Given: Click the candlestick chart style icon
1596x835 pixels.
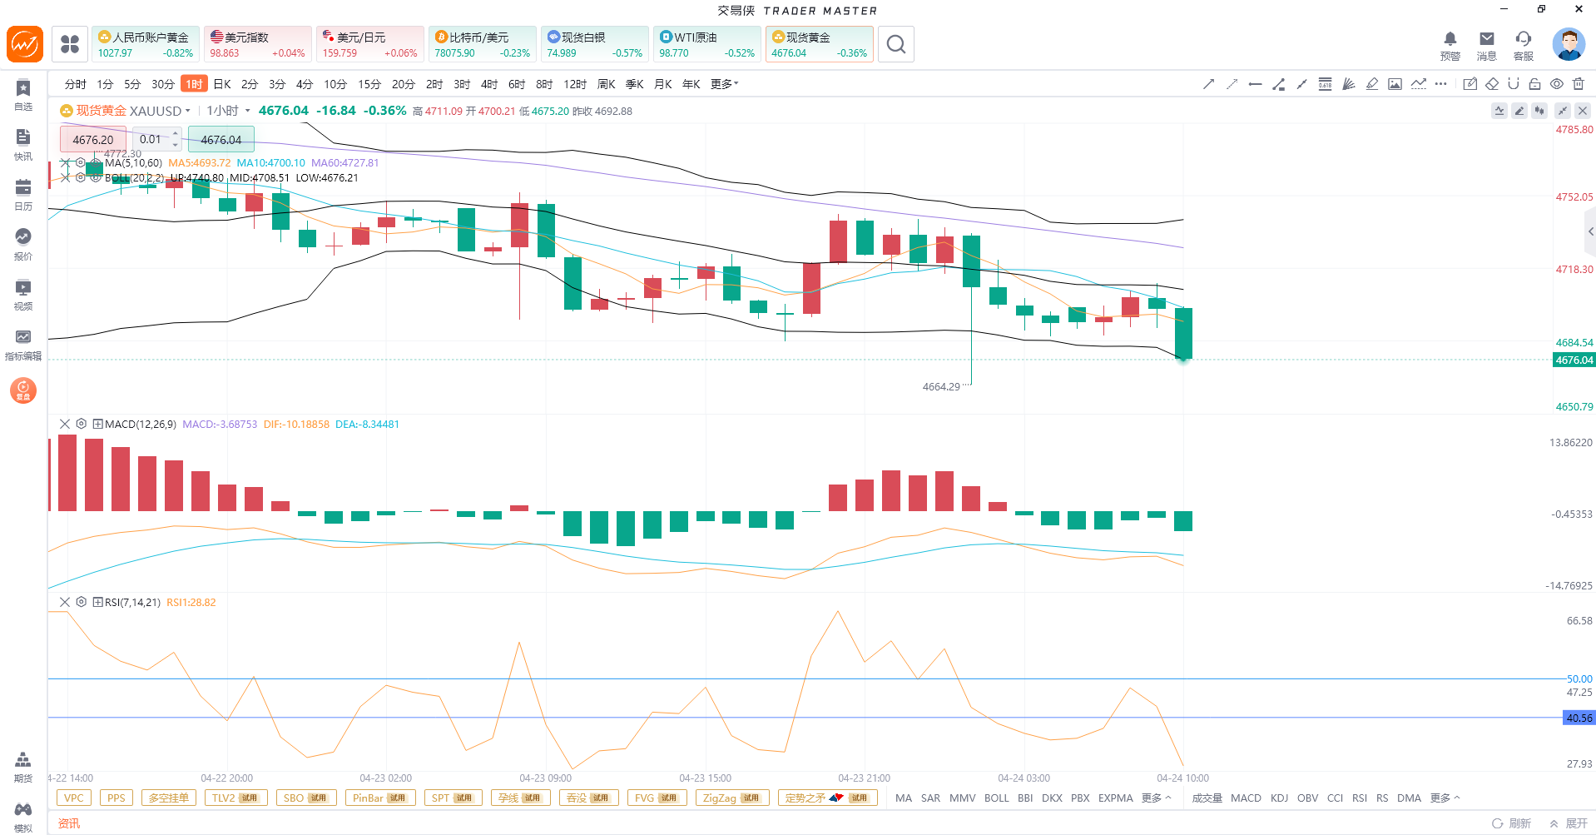Looking at the screenshot, I should 1540,111.
